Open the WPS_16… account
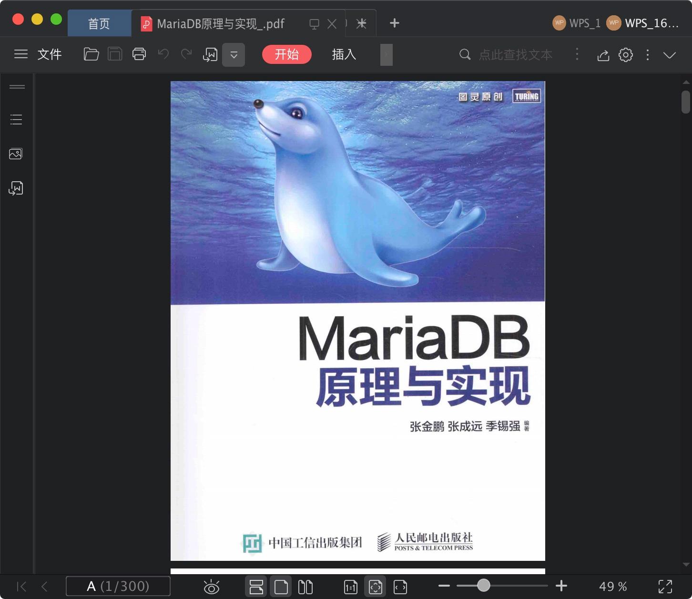The width and height of the screenshot is (692, 599). 643,23
